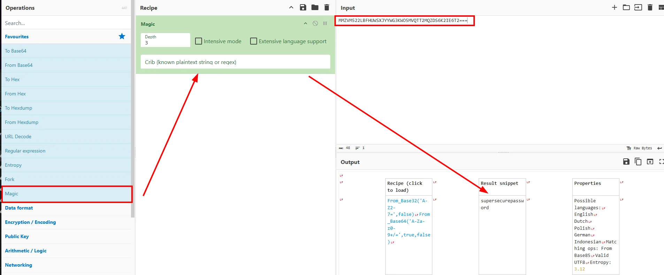Disable the Magic operation
Viewport: 664px width, 275px height.
click(315, 23)
